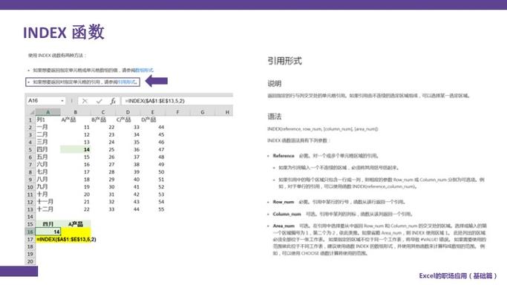Open the fx insert function icon
This screenshot has width=507, height=285.
point(113,101)
